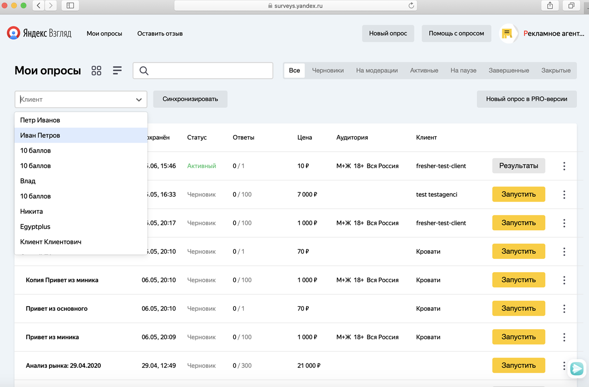Click the surveys.yandex.ru address bar
This screenshot has height=387, width=589.
[296, 5]
